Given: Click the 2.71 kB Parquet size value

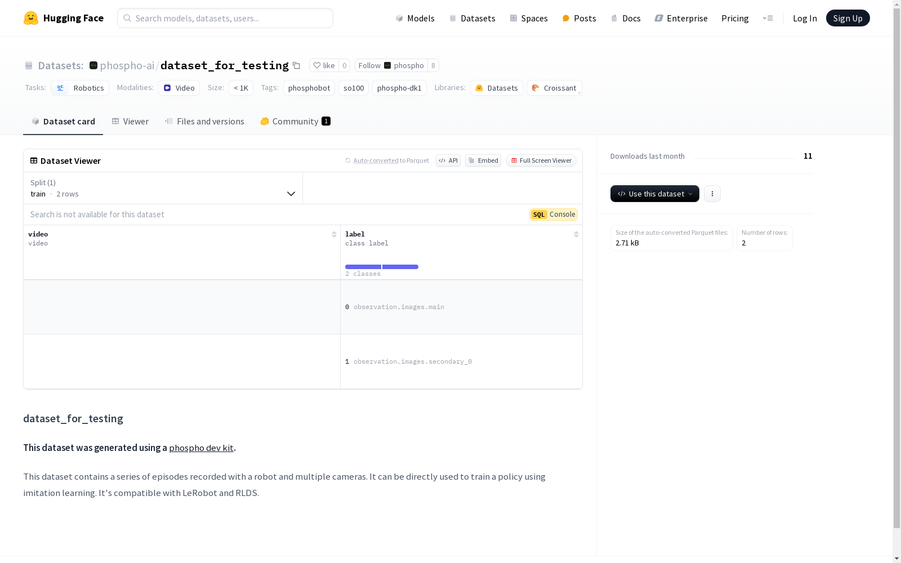Looking at the screenshot, I should point(627,243).
